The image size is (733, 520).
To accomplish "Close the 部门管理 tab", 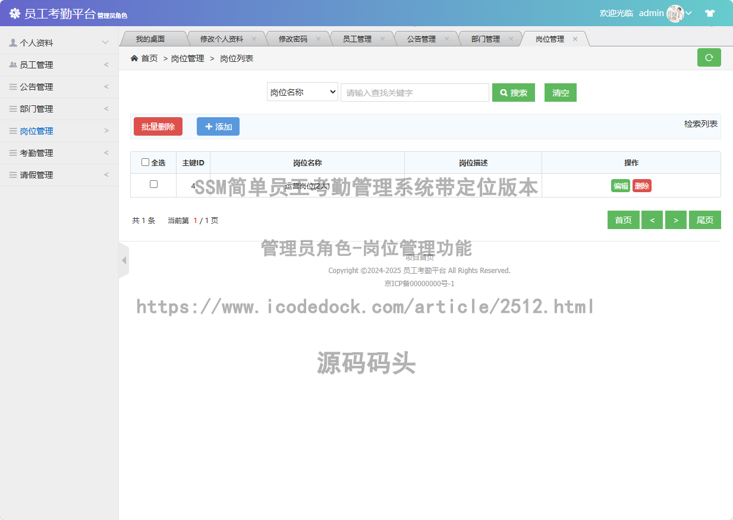I will (511, 39).
